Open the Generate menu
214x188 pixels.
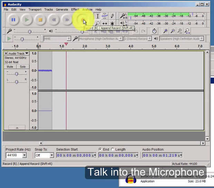coord(62,10)
